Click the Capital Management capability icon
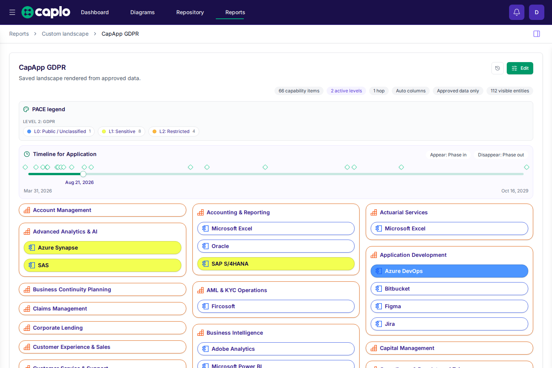The image size is (552, 368). click(x=374, y=348)
